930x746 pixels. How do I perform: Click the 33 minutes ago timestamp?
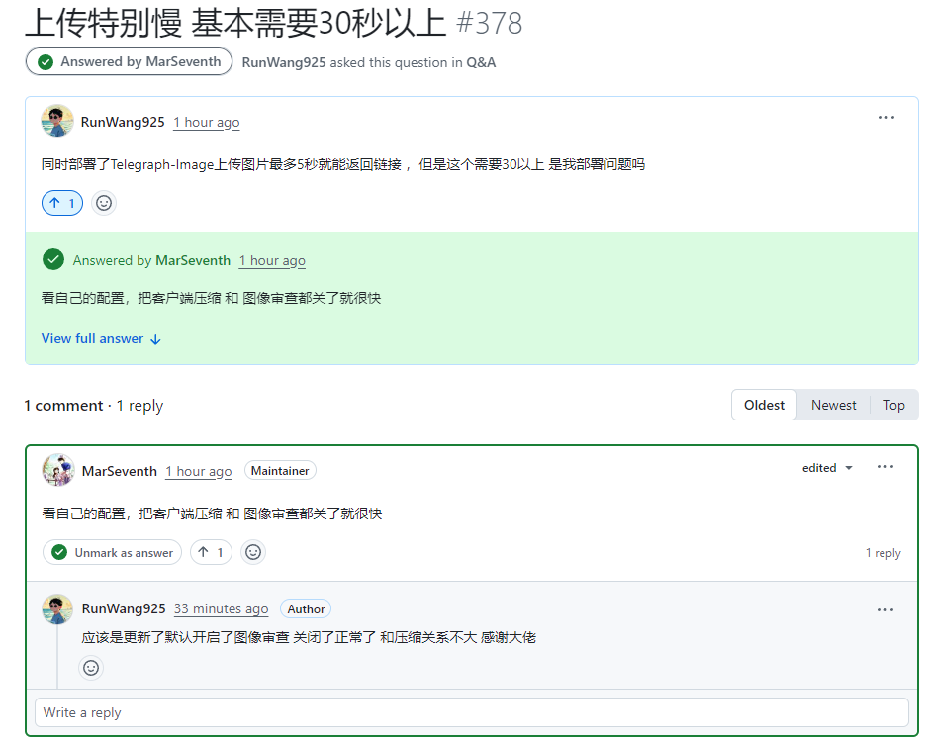pos(221,608)
